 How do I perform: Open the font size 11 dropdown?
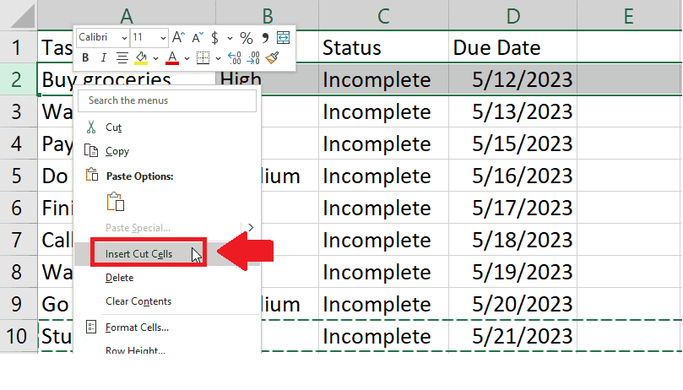tap(163, 38)
